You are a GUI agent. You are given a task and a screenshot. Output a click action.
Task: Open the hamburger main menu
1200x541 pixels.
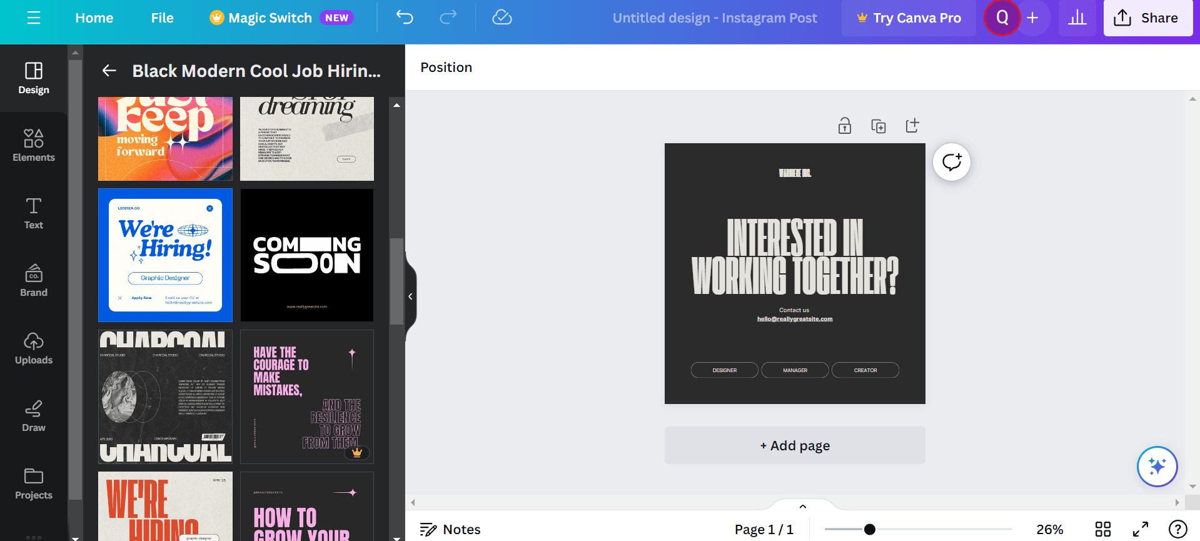click(34, 18)
